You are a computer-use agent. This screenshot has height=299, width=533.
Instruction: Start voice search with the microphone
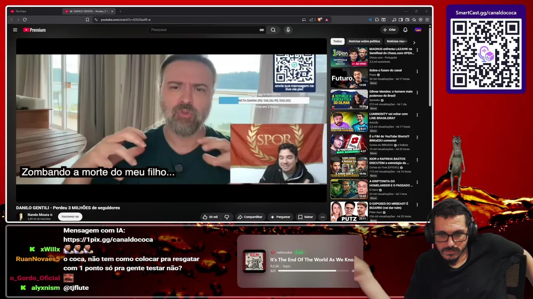click(x=288, y=30)
